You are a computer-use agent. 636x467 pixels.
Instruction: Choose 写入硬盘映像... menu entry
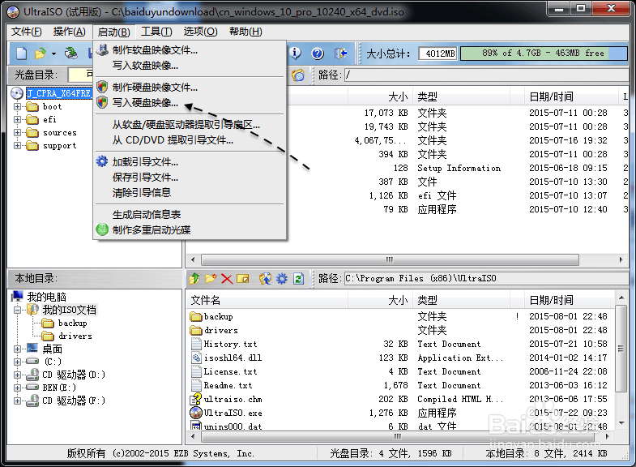pos(190,103)
